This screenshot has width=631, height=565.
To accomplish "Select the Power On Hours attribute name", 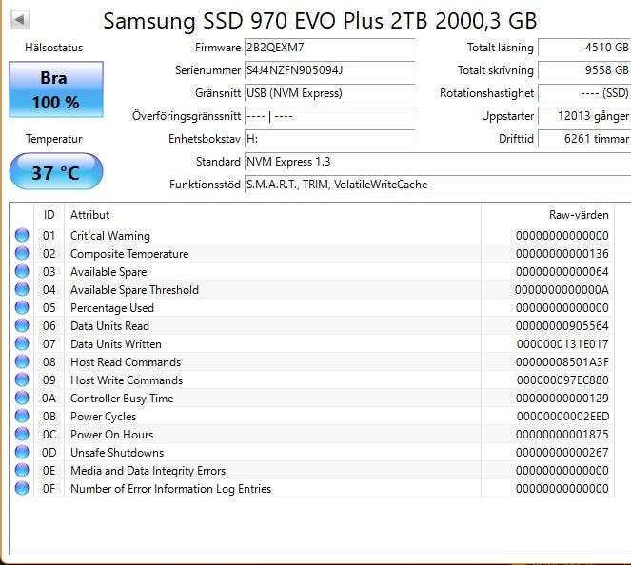I will 112,435.
